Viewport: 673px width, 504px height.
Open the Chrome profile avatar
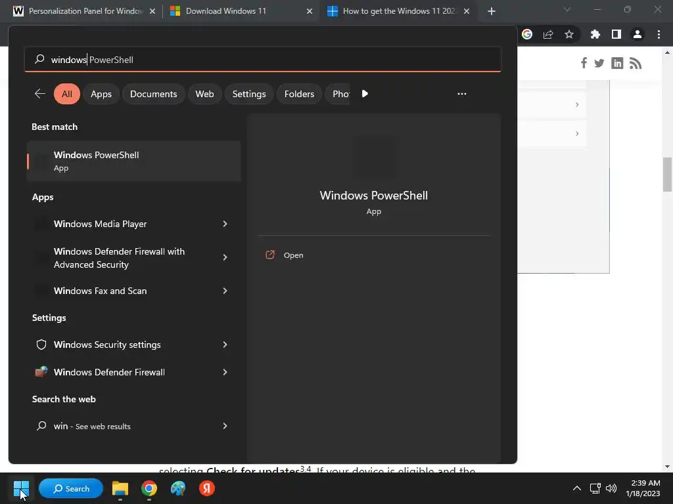tap(638, 34)
